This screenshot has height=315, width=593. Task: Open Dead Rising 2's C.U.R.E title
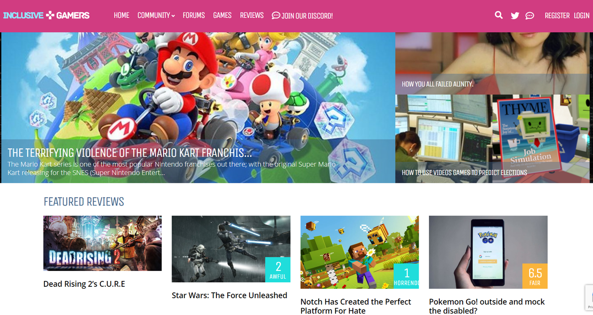coord(84,284)
